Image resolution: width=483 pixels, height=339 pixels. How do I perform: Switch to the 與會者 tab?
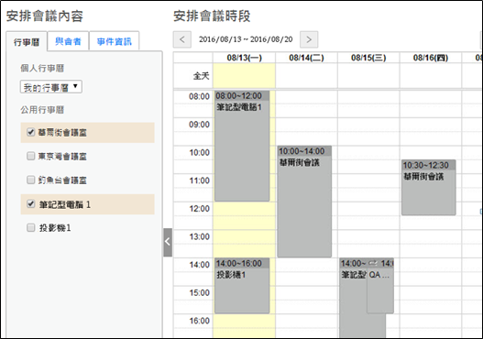tap(68, 41)
